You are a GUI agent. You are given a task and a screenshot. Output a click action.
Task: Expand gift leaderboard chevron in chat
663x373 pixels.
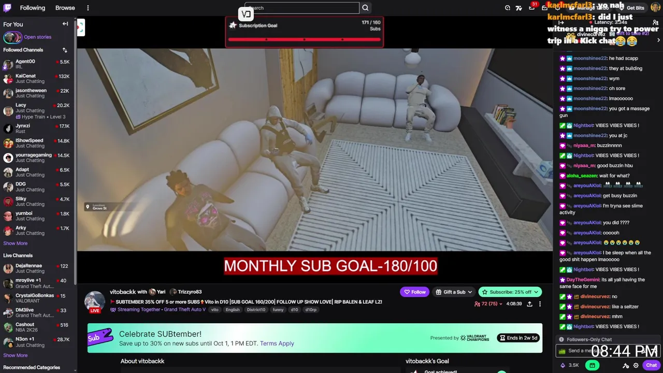coord(659,40)
